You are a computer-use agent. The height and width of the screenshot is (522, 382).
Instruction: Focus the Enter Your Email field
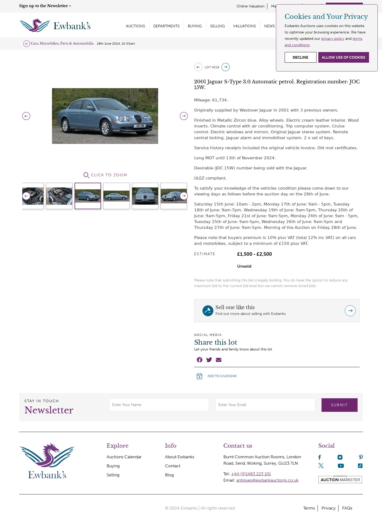(265, 405)
